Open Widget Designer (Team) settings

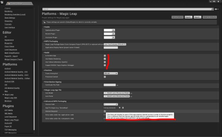13,59
